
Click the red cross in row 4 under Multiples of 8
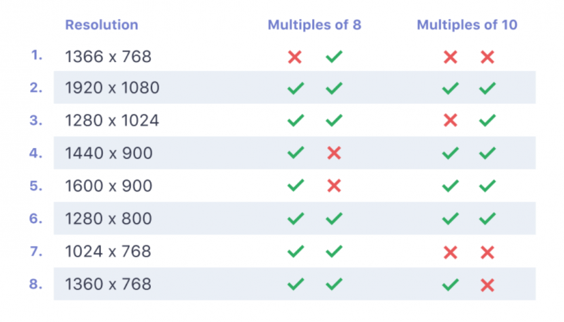point(334,153)
